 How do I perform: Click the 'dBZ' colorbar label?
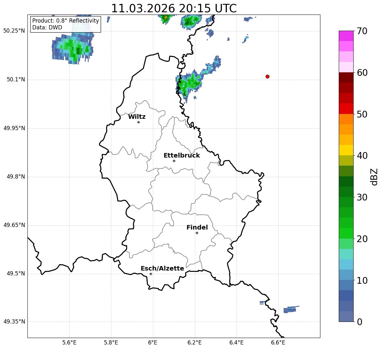click(375, 177)
